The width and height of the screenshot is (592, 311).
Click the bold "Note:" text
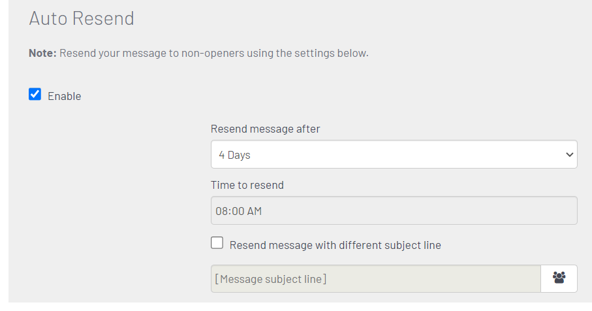pyautogui.click(x=42, y=53)
